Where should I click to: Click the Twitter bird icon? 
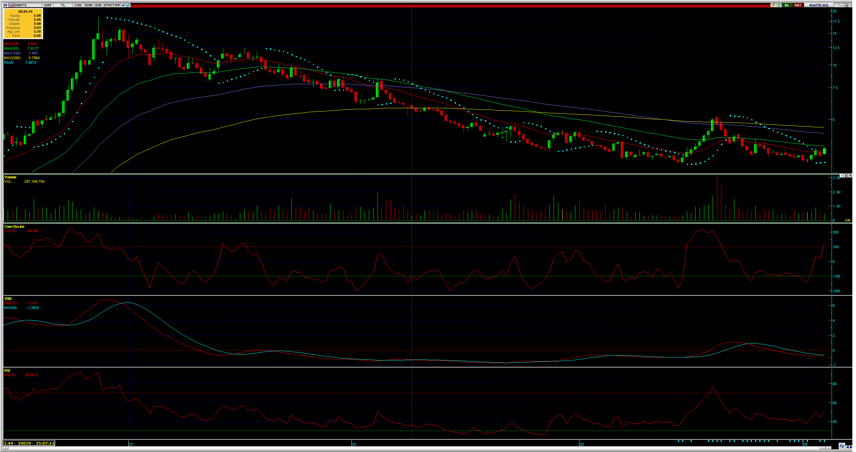(x=128, y=5)
